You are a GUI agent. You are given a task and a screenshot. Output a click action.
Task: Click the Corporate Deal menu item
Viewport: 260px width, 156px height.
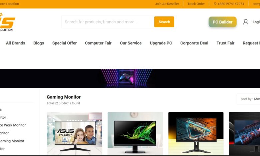(194, 43)
